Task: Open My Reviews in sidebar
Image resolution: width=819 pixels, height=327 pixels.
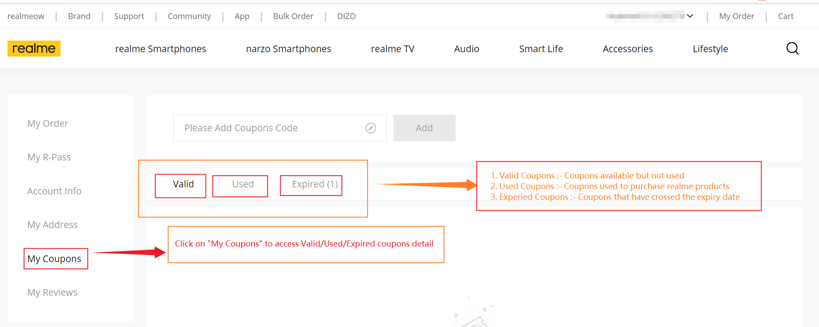Action: click(x=52, y=293)
